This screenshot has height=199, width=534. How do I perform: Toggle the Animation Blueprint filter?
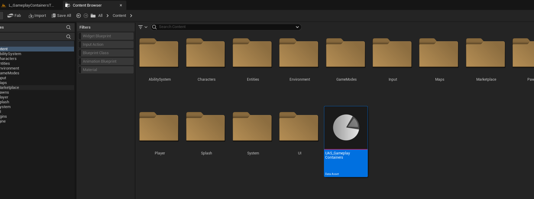pyautogui.click(x=106, y=61)
